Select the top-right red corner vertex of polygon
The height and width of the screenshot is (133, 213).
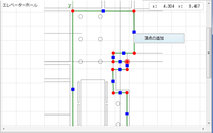(134, 11)
